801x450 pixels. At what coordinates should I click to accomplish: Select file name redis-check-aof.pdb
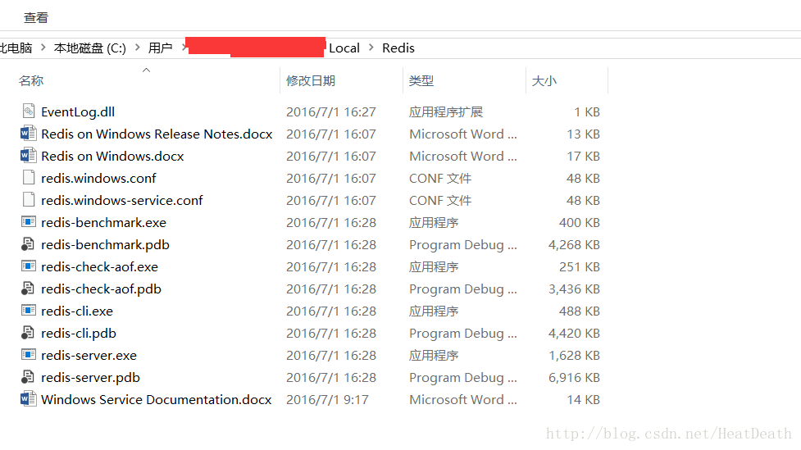(101, 289)
